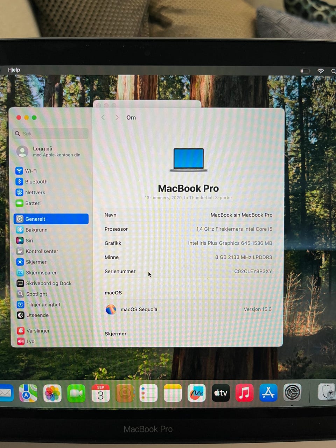Open Mail from the Dock
The height and width of the screenshot is (448, 336).
(6, 393)
